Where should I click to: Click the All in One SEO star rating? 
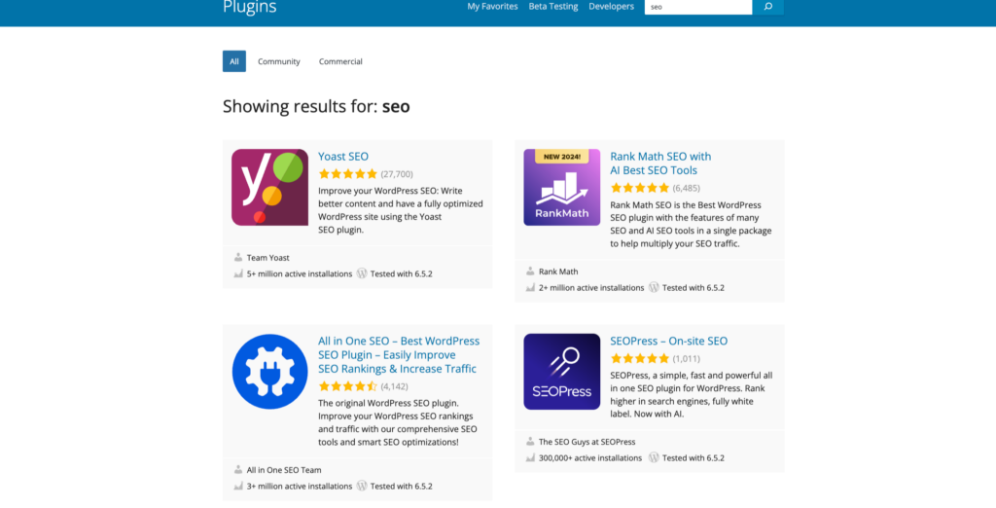point(347,386)
